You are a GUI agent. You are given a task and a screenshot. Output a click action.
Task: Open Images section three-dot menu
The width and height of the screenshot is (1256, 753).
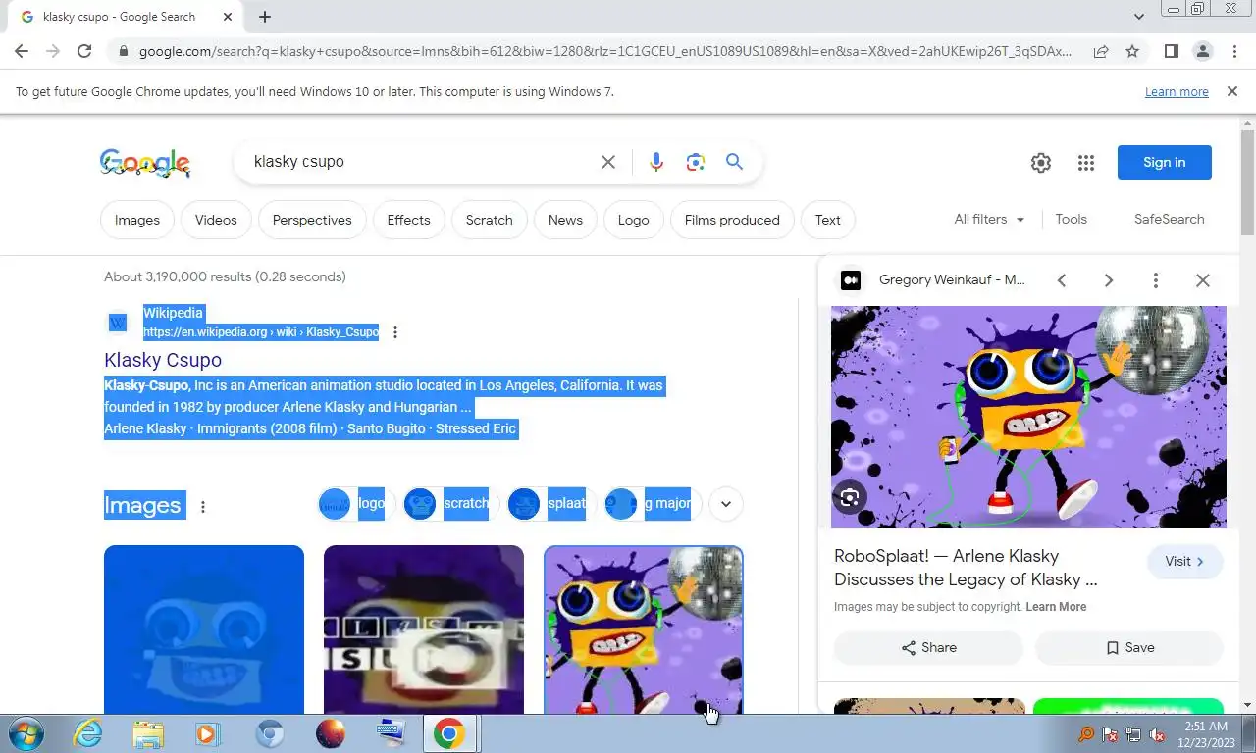point(203,507)
